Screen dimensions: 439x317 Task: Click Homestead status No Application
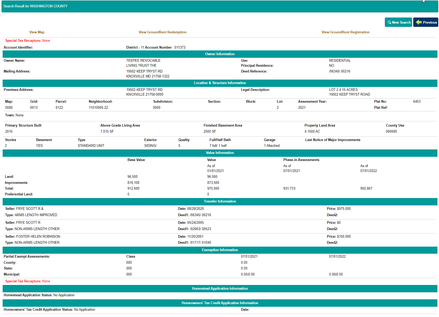point(64,295)
